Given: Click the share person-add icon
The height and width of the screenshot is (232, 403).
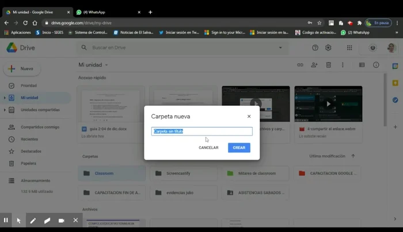Looking at the screenshot, I should (314, 65).
